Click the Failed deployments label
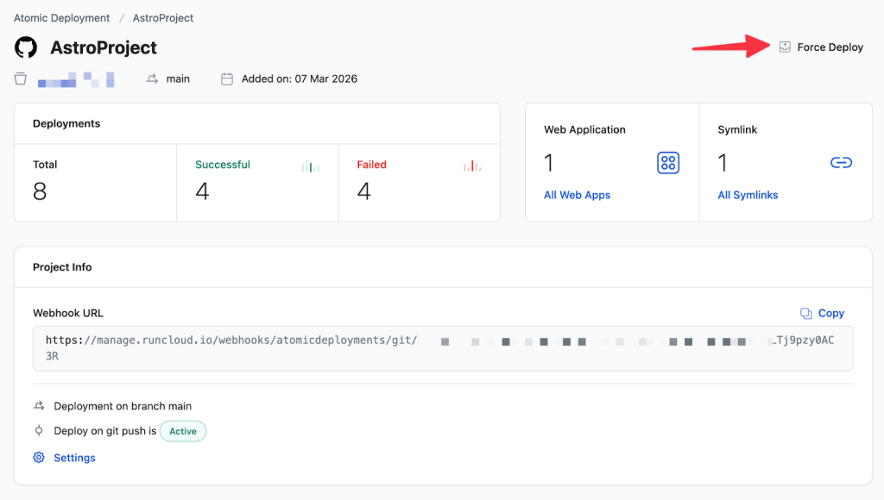Screen dimensions: 884x500 371,165
